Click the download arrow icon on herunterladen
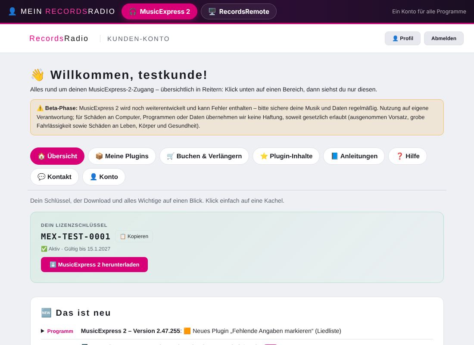This screenshot has width=474, height=345. (53, 264)
